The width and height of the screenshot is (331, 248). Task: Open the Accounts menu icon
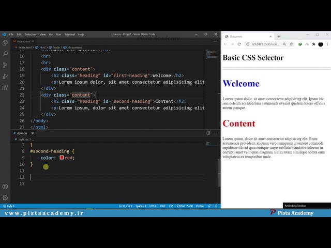pyautogui.click(x=5, y=187)
